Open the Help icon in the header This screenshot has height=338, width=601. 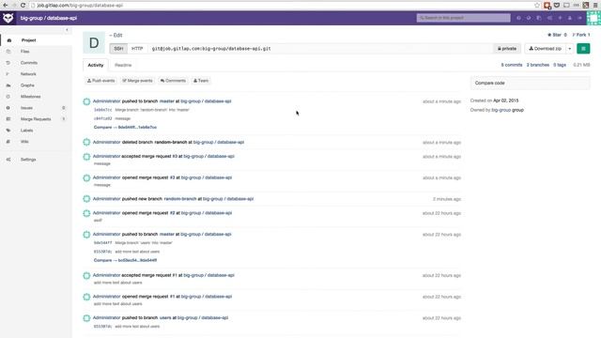pyautogui.click(x=518, y=18)
